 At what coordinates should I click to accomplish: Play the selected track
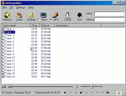point(65,93)
